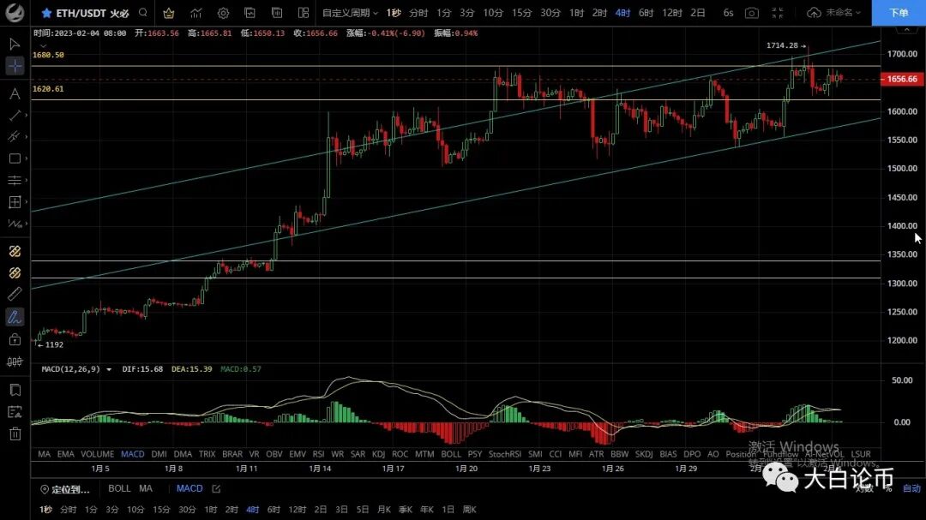Select the ruler measurement tool

pyautogui.click(x=15, y=295)
